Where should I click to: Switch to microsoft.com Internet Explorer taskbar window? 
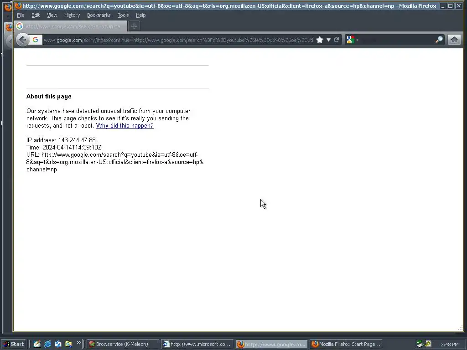point(197,344)
